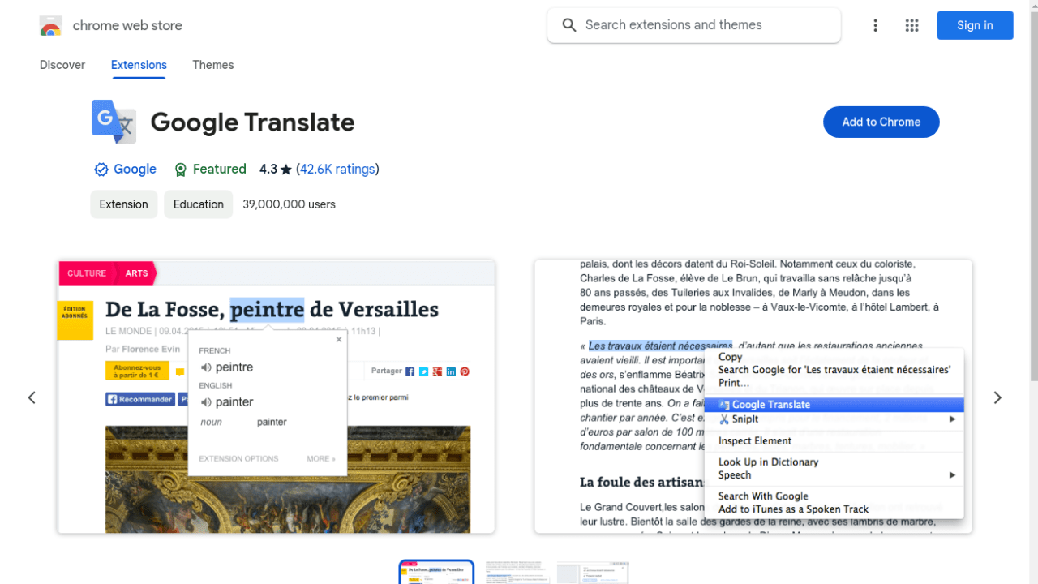The height and width of the screenshot is (584, 1038).
Task: Click the Education category chip
Action: click(199, 204)
